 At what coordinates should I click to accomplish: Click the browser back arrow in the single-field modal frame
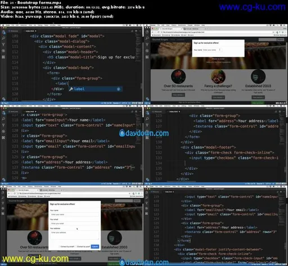[152, 32]
